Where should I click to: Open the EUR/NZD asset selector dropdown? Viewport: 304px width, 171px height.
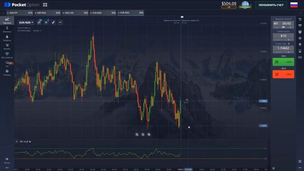point(26,22)
